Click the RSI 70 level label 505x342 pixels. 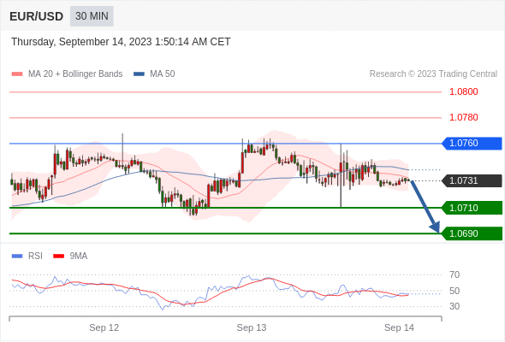454,274
